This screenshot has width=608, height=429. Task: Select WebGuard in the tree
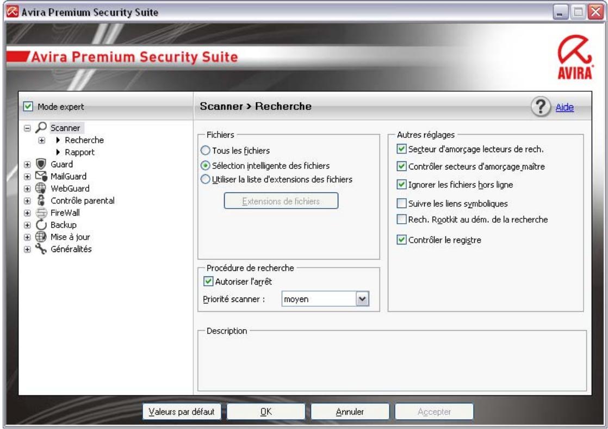[70, 188]
